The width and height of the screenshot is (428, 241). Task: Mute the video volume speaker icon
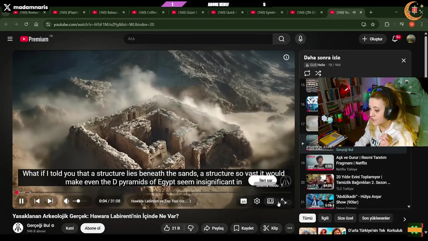(67, 201)
